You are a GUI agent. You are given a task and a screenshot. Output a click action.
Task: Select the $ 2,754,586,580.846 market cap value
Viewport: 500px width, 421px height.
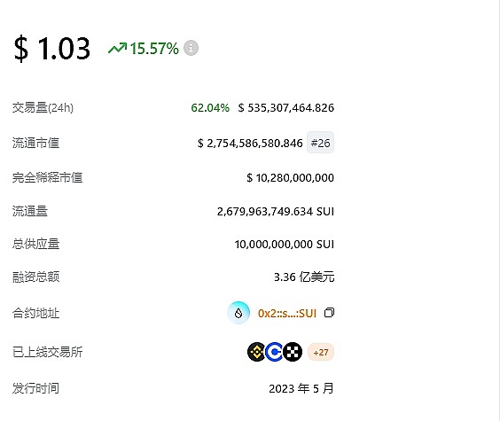point(250,143)
